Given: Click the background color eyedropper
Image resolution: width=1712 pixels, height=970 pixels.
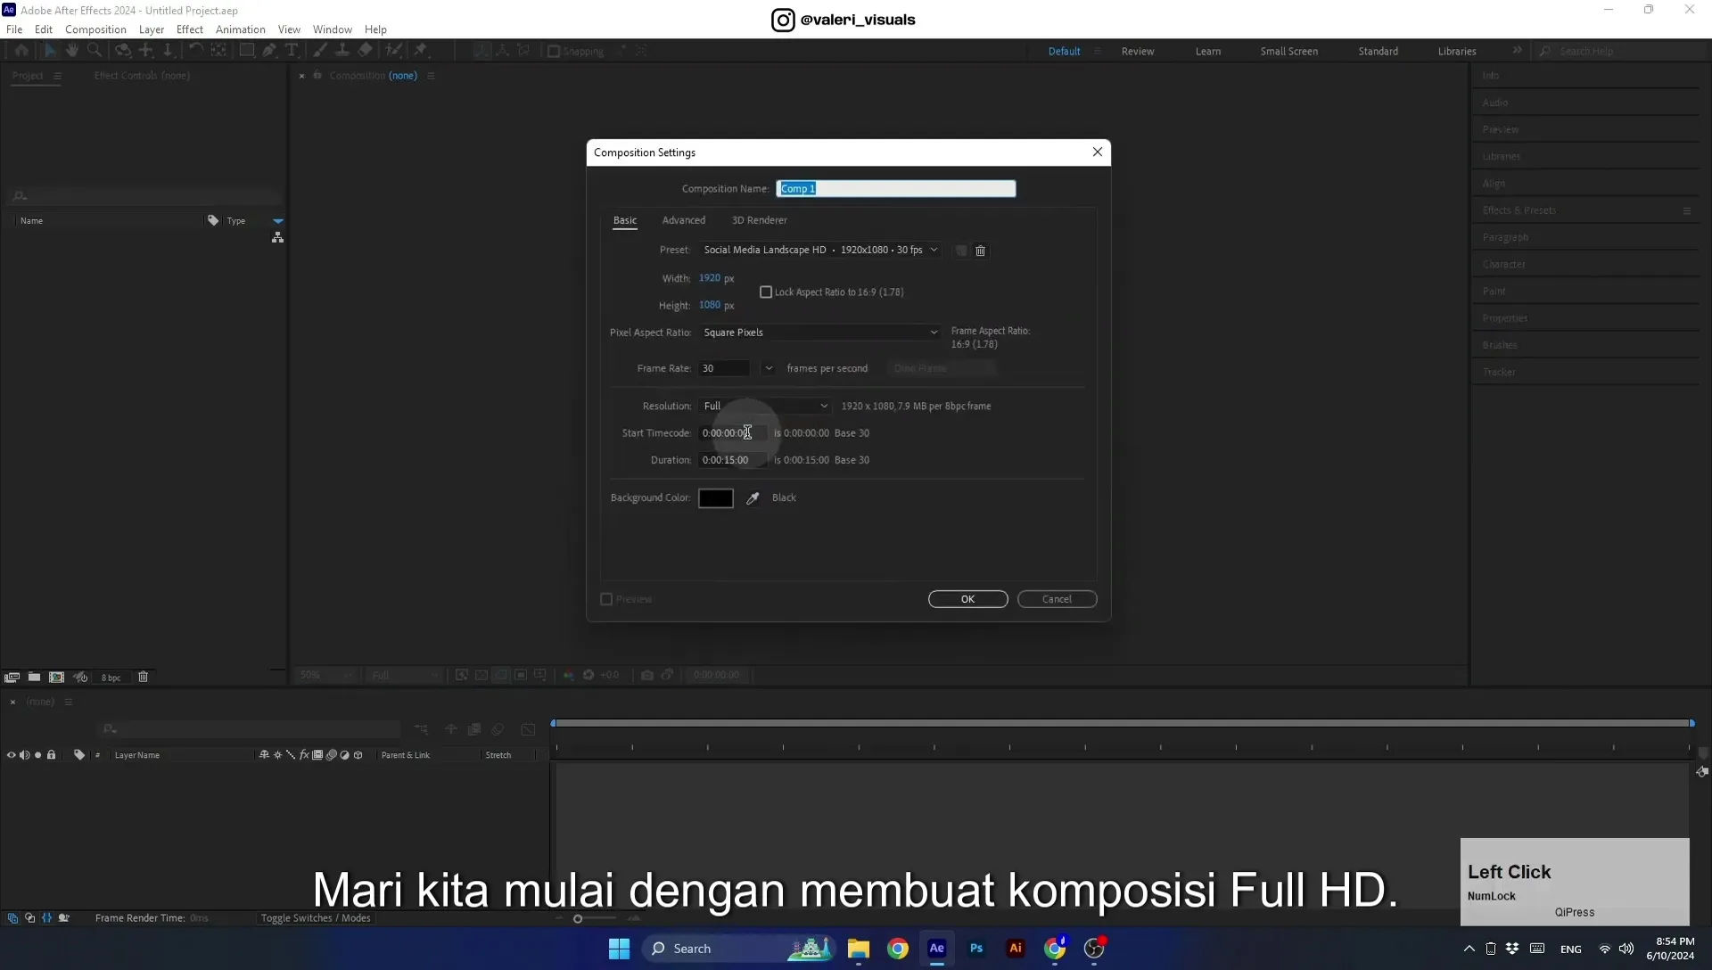Looking at the screenshot, I should [753, 498].
